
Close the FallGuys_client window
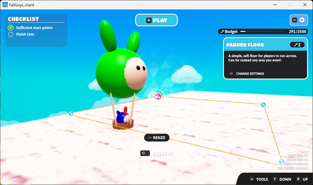(305, 5)
